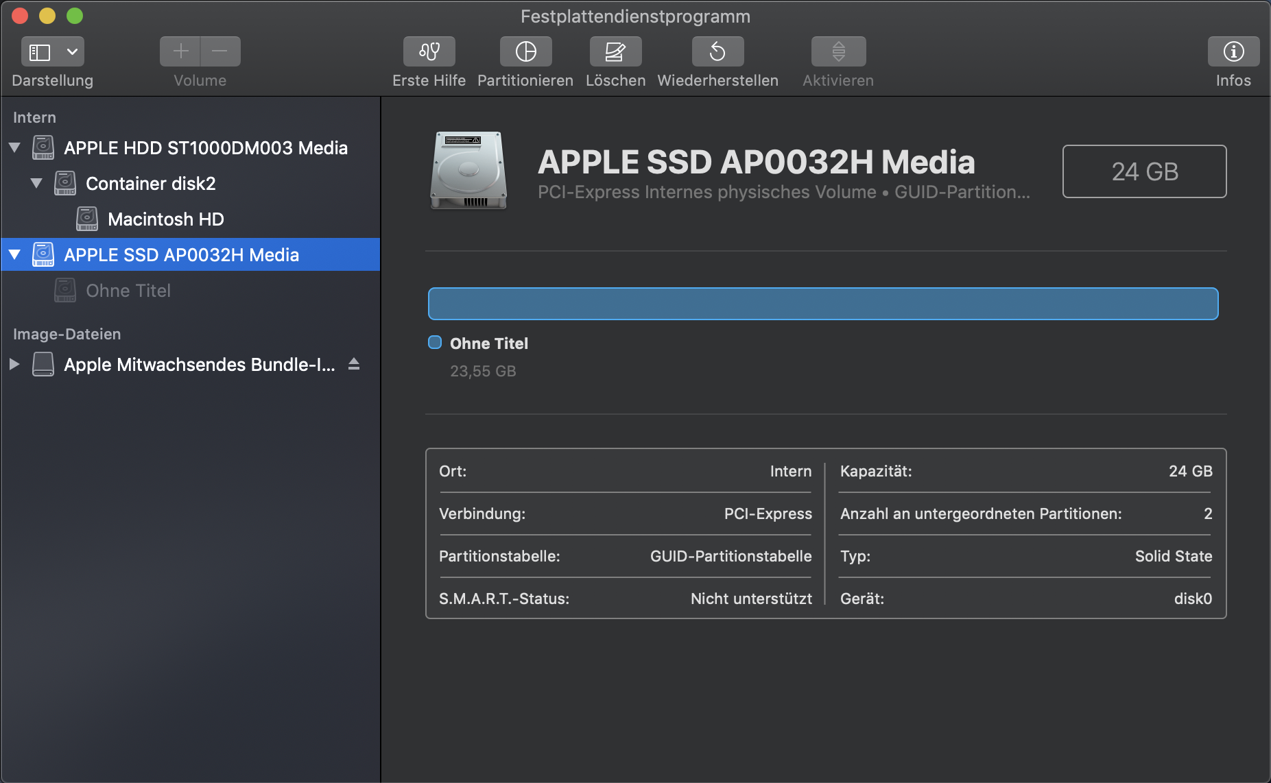Screen dimensions: 1271x783
Task: Toggle the sidebar Darstellung button
Action: click(40, 52)
